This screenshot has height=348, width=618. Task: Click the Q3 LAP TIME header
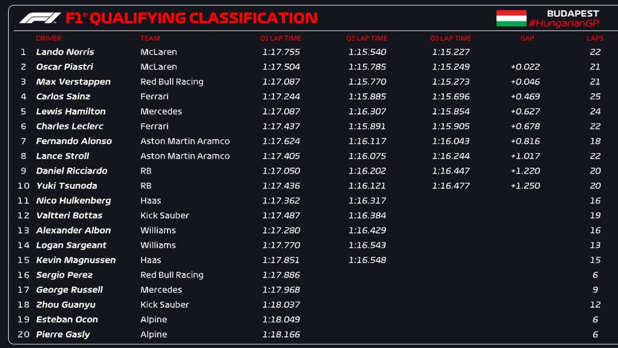click(451, 38)
